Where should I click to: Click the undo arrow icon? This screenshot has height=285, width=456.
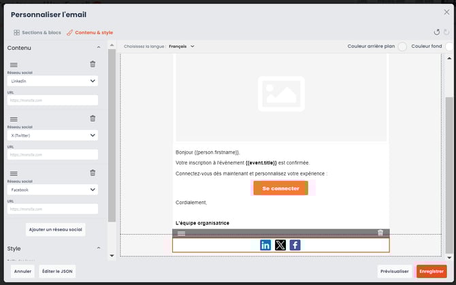[x=436, y=32]
